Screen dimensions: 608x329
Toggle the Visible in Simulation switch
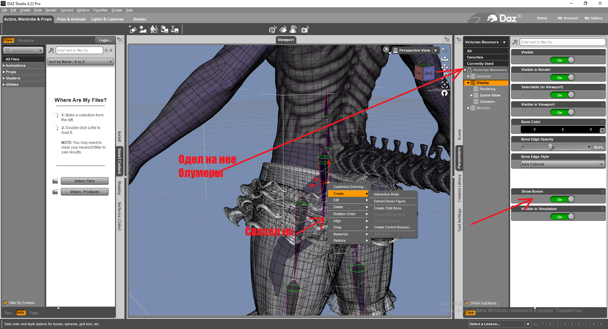[x=562, y=217]
